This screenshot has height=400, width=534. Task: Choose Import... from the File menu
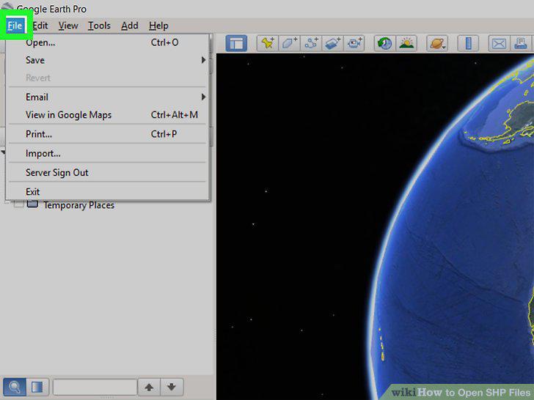coord(107,153)
